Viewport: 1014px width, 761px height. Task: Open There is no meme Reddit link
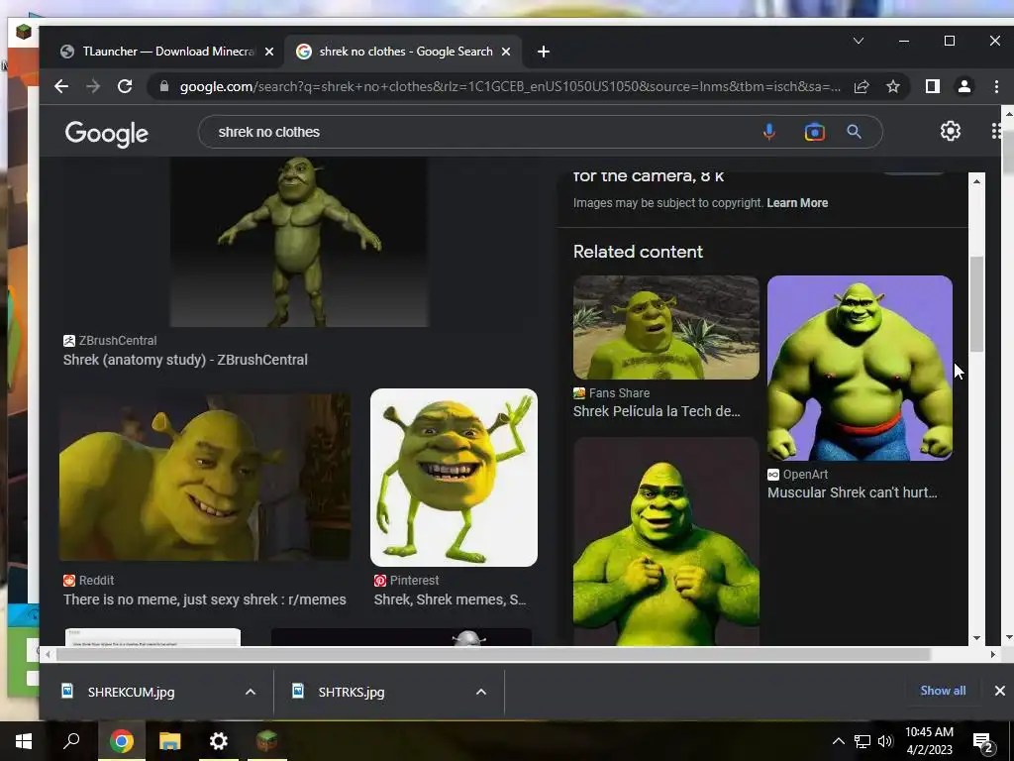click(x=204, y=599)
